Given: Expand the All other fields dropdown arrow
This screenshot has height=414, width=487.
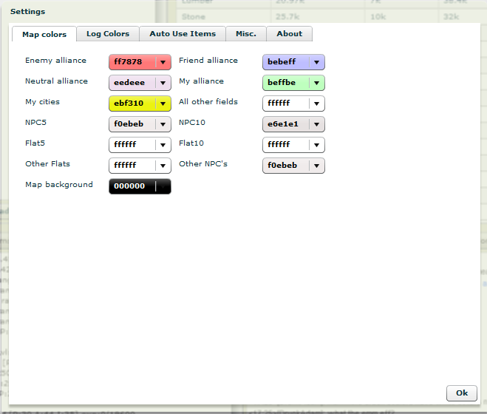Looking at the screenshot, I should [316, 104].
